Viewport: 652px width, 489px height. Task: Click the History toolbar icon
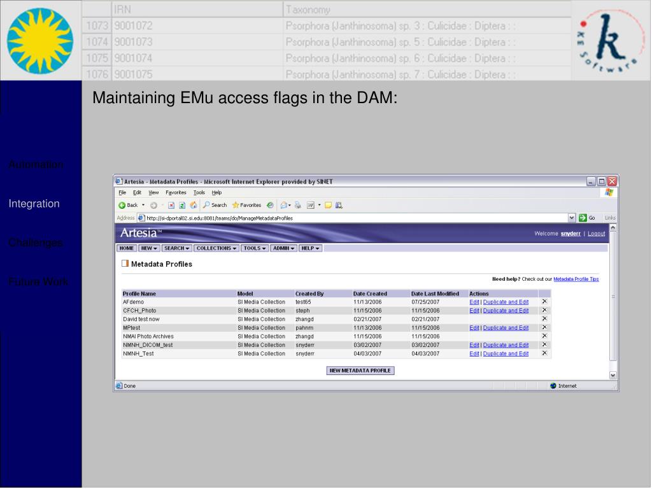coord(270,206)
